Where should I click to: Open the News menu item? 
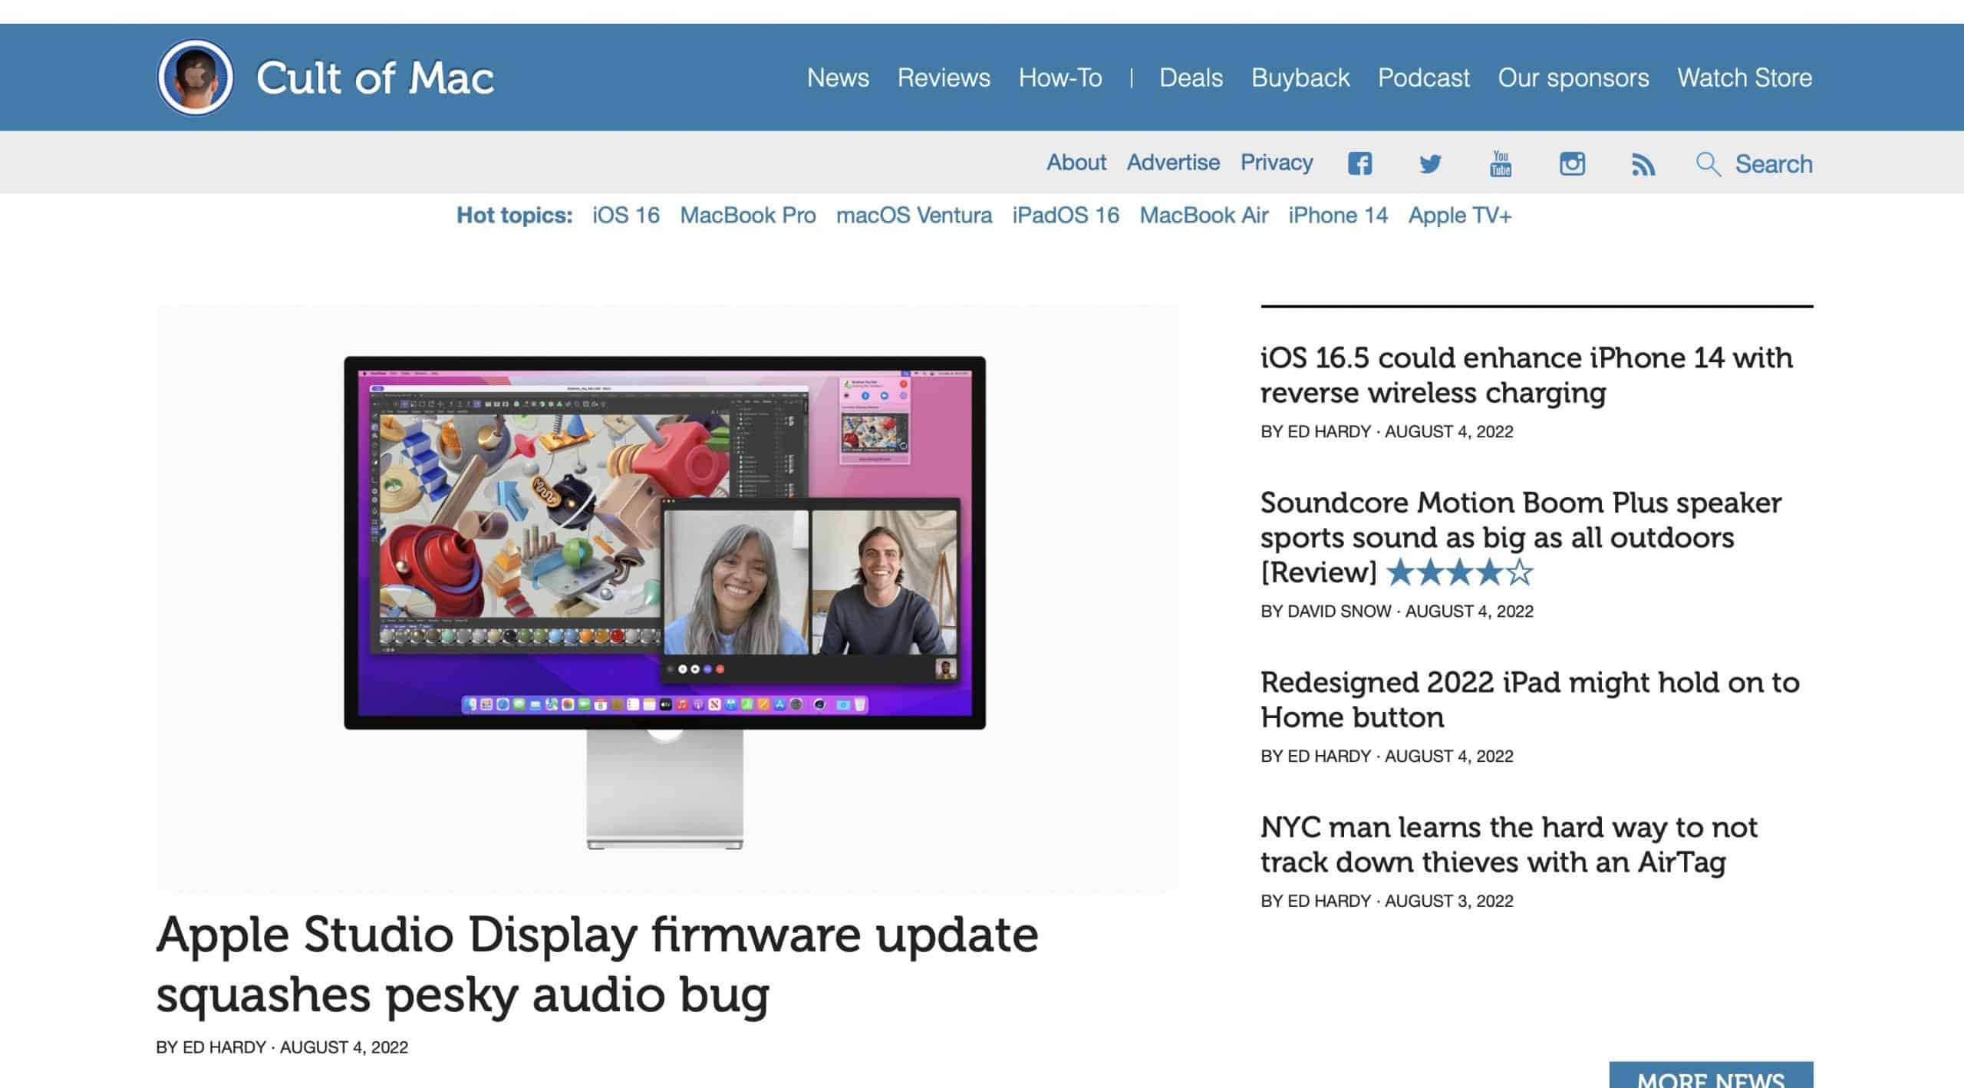coord(838,77)
